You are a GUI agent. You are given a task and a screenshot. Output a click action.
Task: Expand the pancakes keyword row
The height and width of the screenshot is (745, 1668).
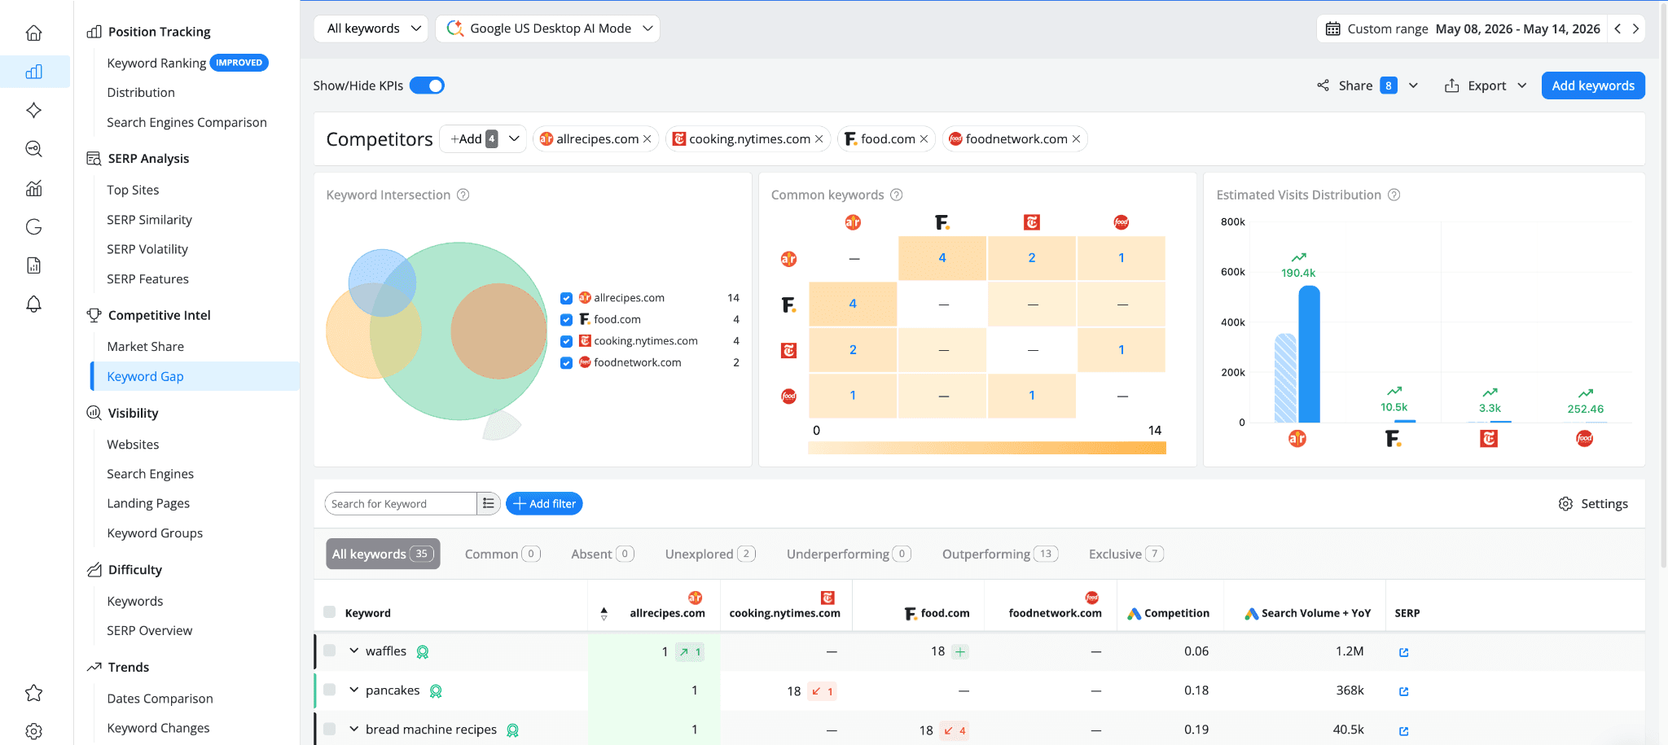[x=353, y=690]
